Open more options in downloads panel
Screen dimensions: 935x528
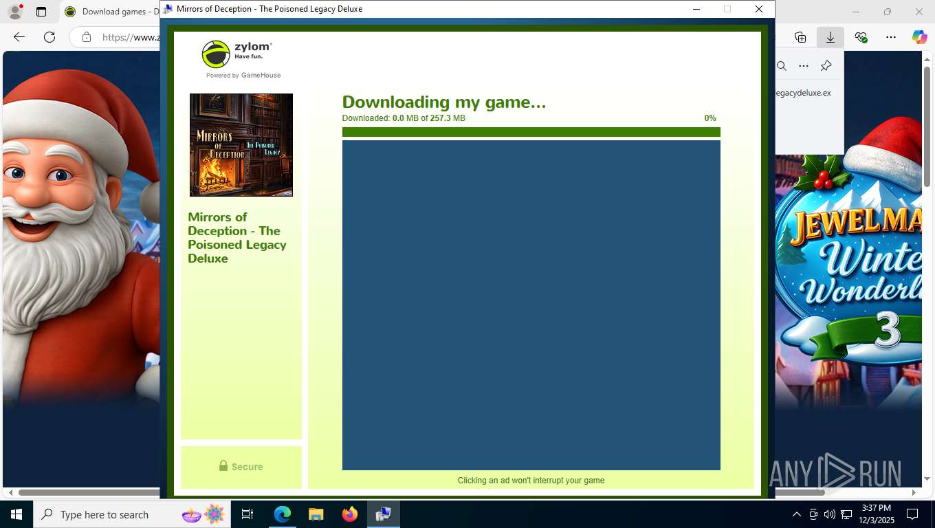[x=804, y=66]
